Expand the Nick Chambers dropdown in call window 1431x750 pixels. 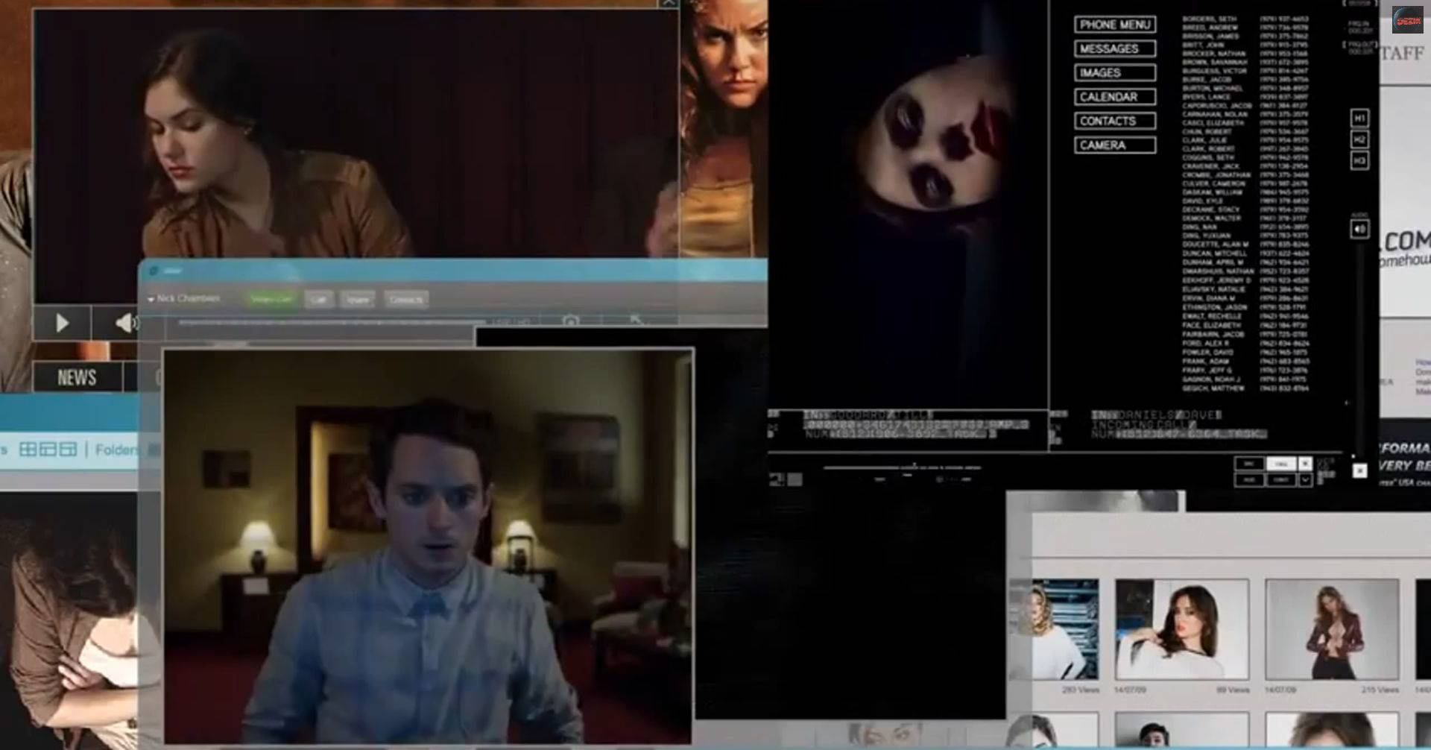[151, 300]
